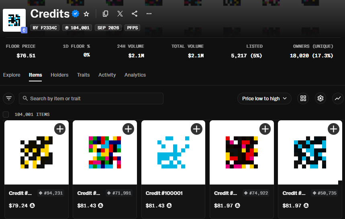Star the Credits collection as favorite
345x219 pixels.
86,14
